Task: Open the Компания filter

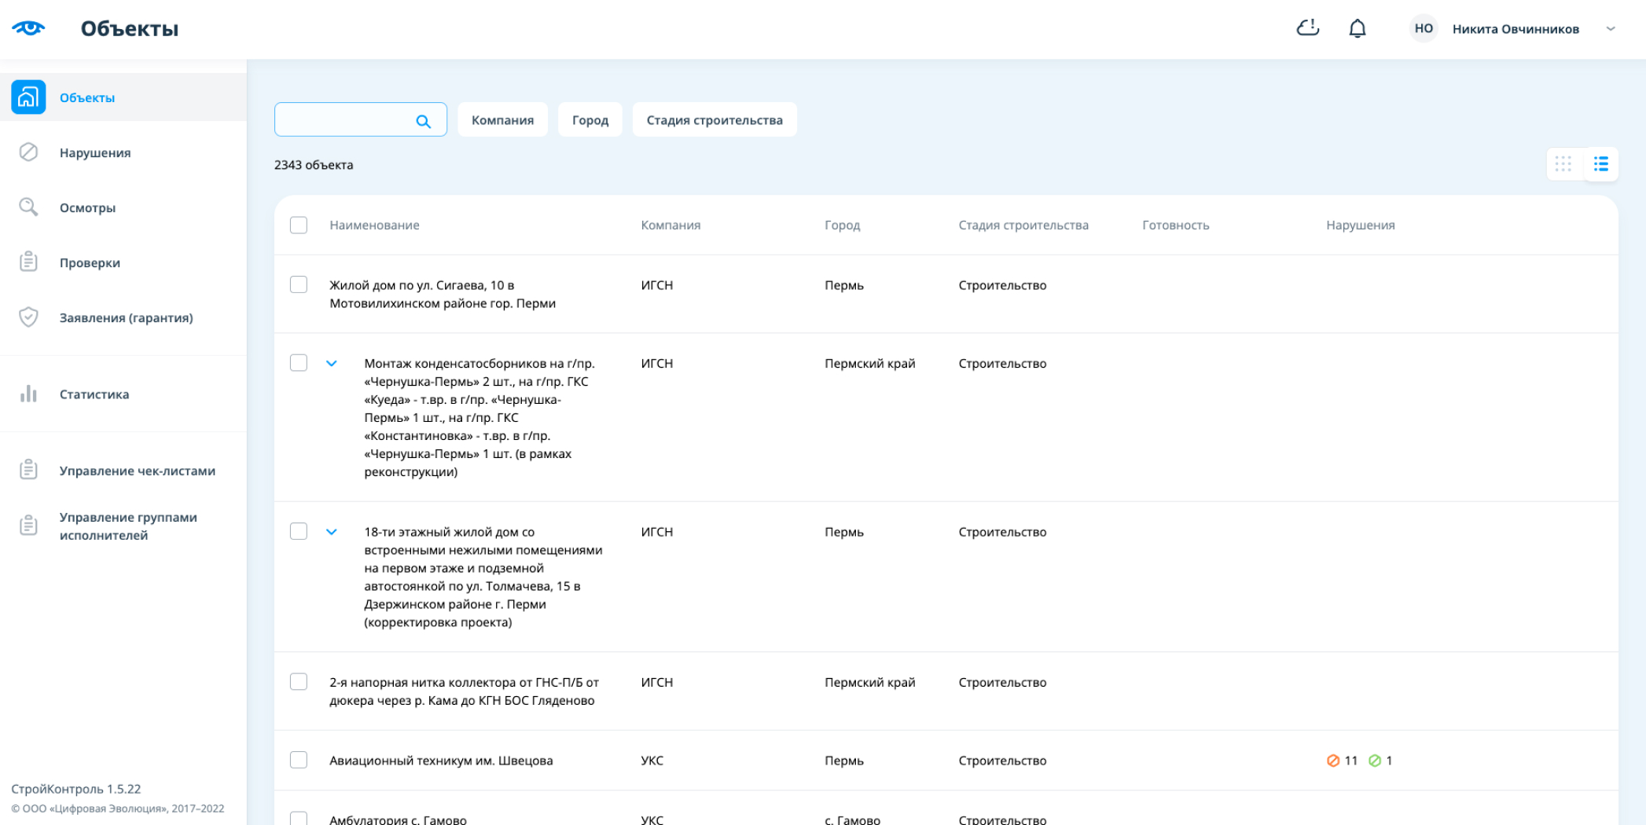Action: 502,120
